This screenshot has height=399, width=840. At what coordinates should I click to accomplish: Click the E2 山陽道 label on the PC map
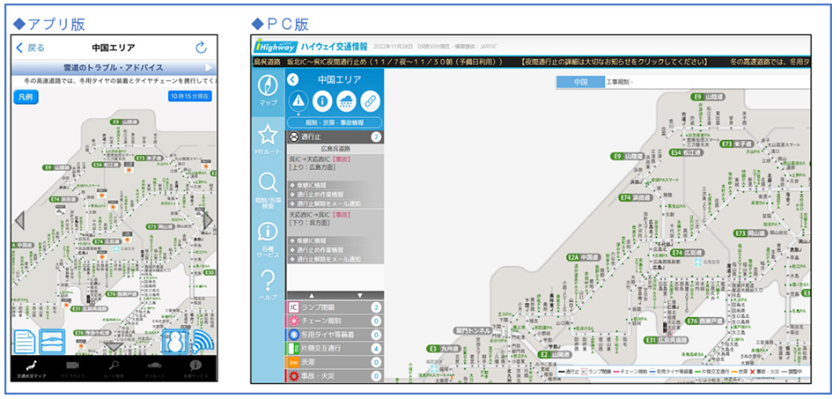(555, 355)
